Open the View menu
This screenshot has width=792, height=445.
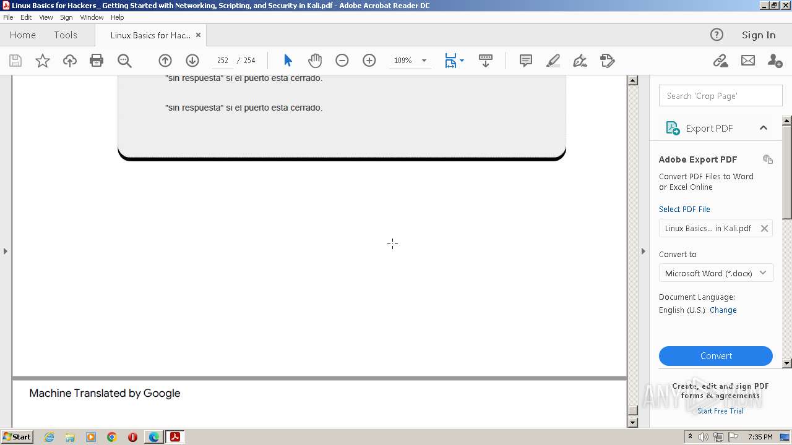46,17
